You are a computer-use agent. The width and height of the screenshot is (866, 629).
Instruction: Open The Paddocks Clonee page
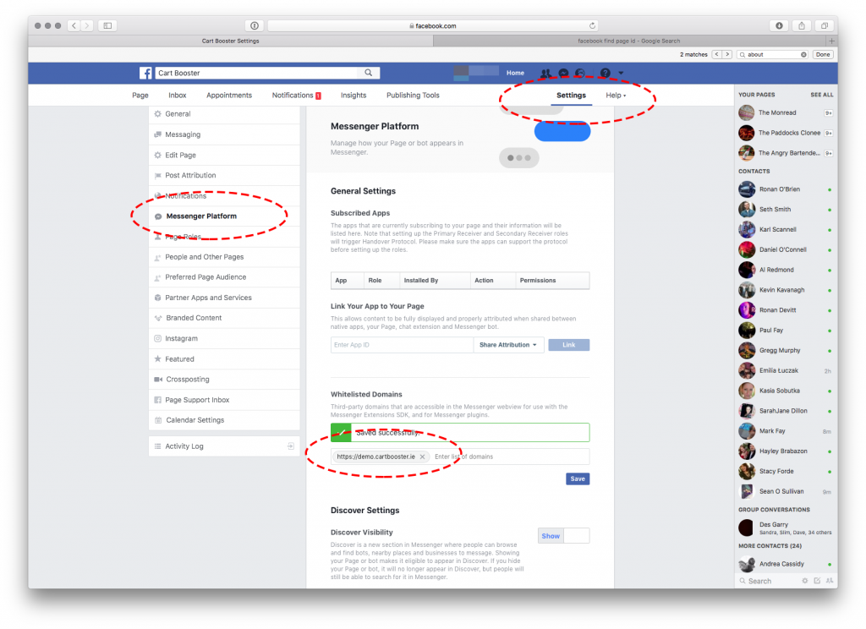[x=785, y=133]
